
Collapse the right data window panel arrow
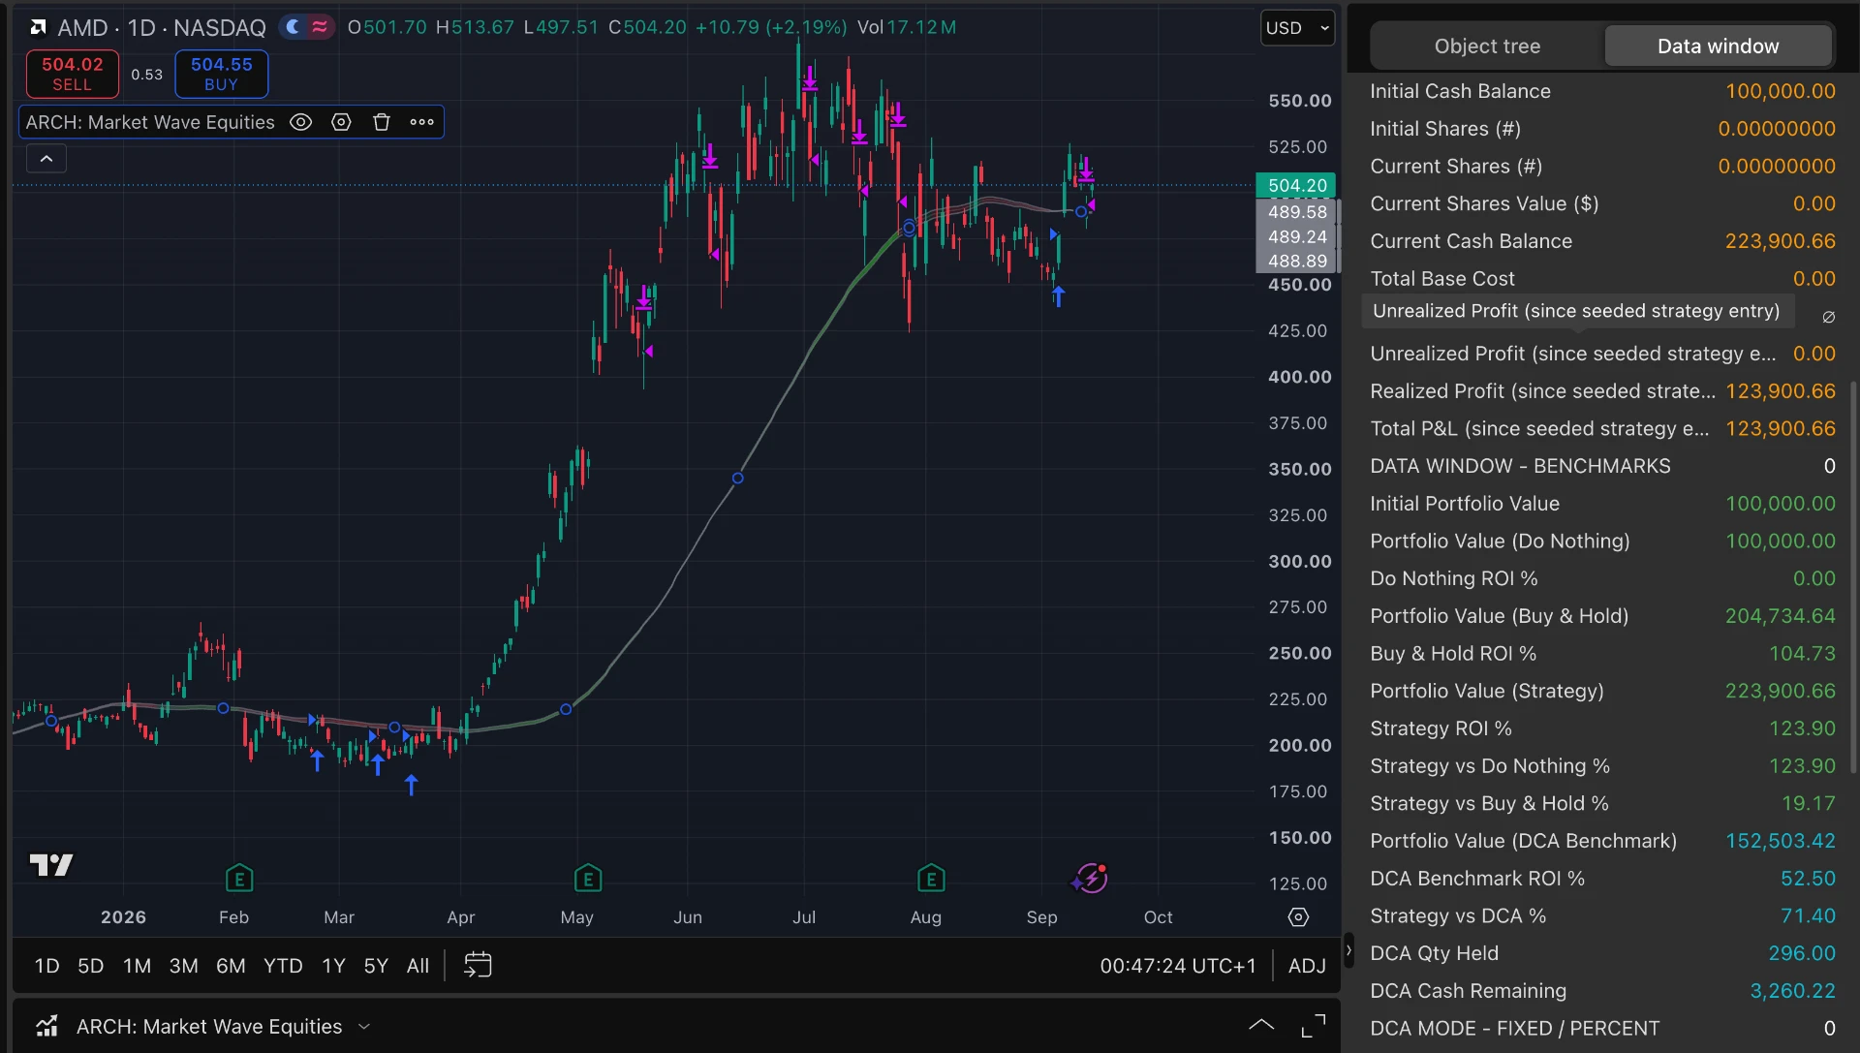coord(1348,950)
